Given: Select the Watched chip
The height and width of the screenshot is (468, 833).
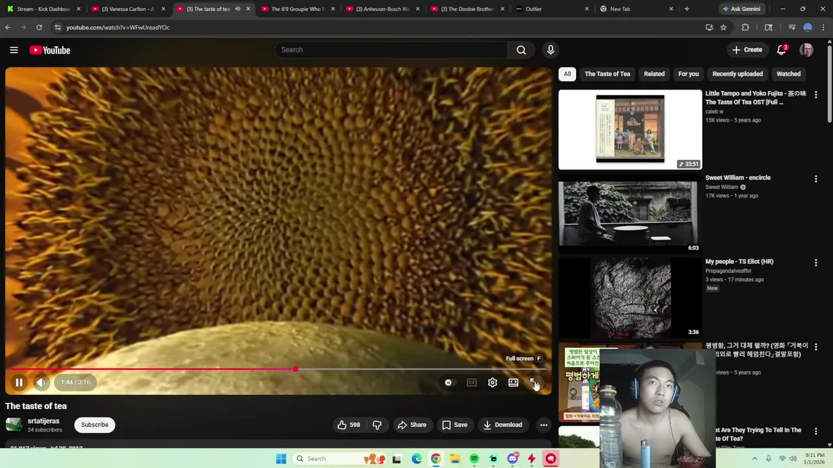Looking at the screenshot, I should click(x=788, y=74).
